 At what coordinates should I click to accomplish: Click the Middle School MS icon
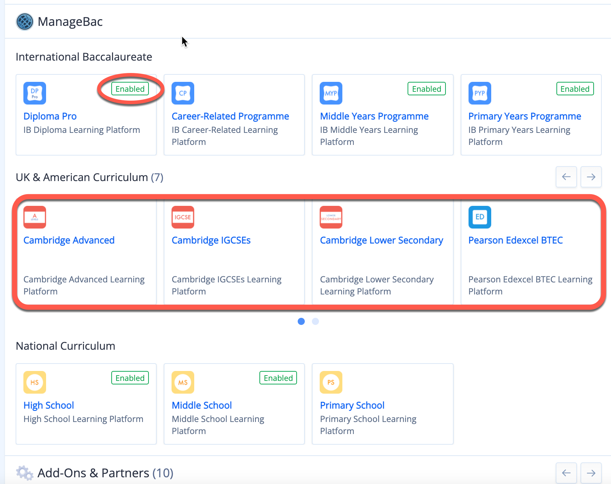tap(183, 382)
